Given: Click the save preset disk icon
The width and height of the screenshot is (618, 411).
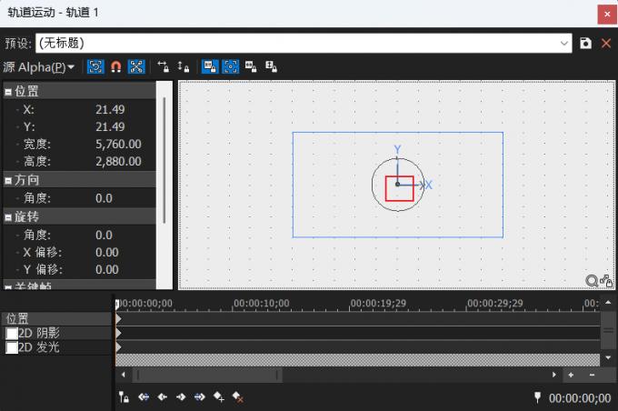Looking at the screenshot, I should tap(586, 43).
